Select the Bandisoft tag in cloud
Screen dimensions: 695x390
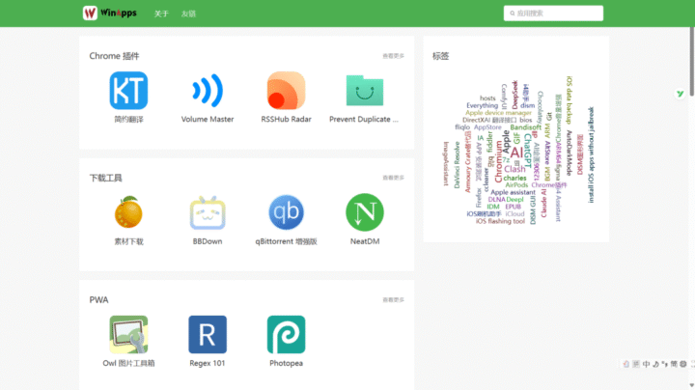pyautogui.click(x=525, y=127)
